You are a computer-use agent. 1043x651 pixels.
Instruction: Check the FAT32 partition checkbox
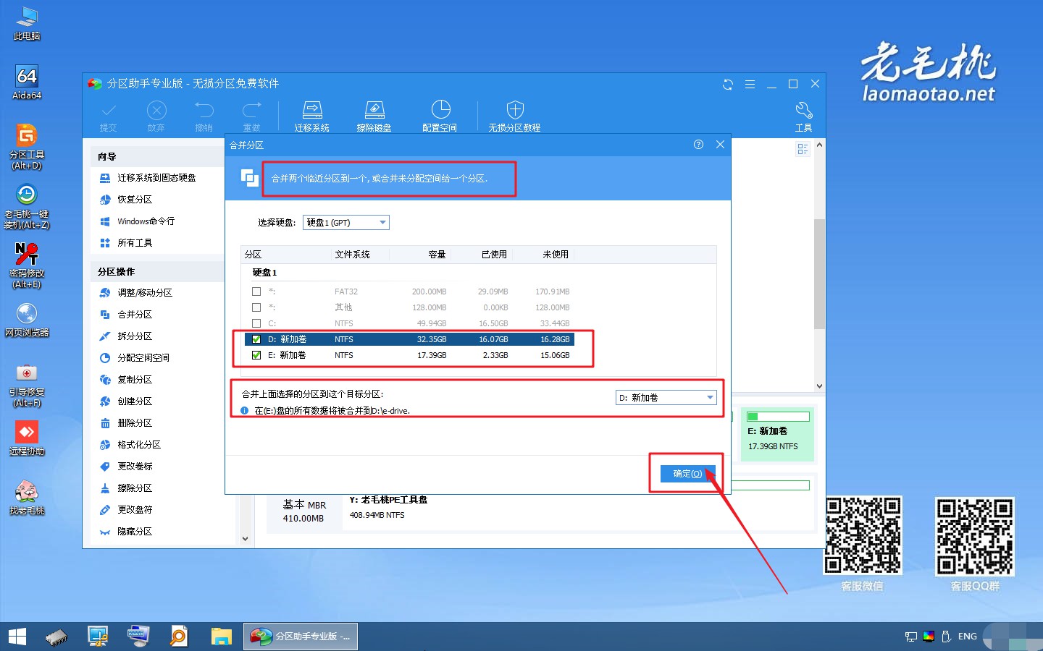(x=256, y=292)
